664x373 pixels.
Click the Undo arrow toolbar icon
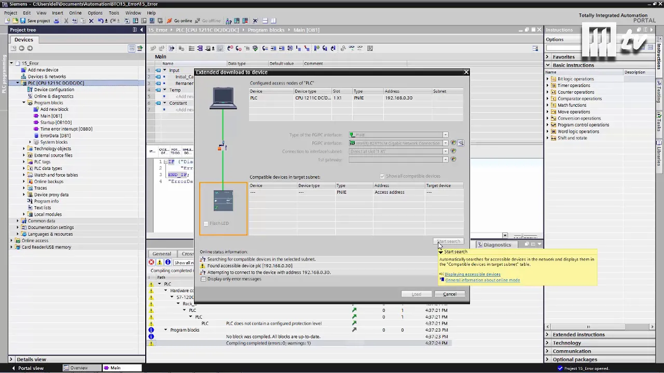pyautogui.click(x=100, y=21)
